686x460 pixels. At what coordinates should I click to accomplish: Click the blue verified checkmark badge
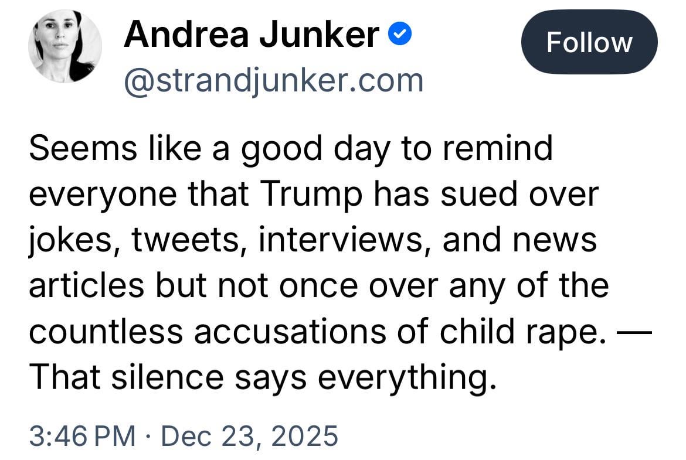(x=401, y=36)
